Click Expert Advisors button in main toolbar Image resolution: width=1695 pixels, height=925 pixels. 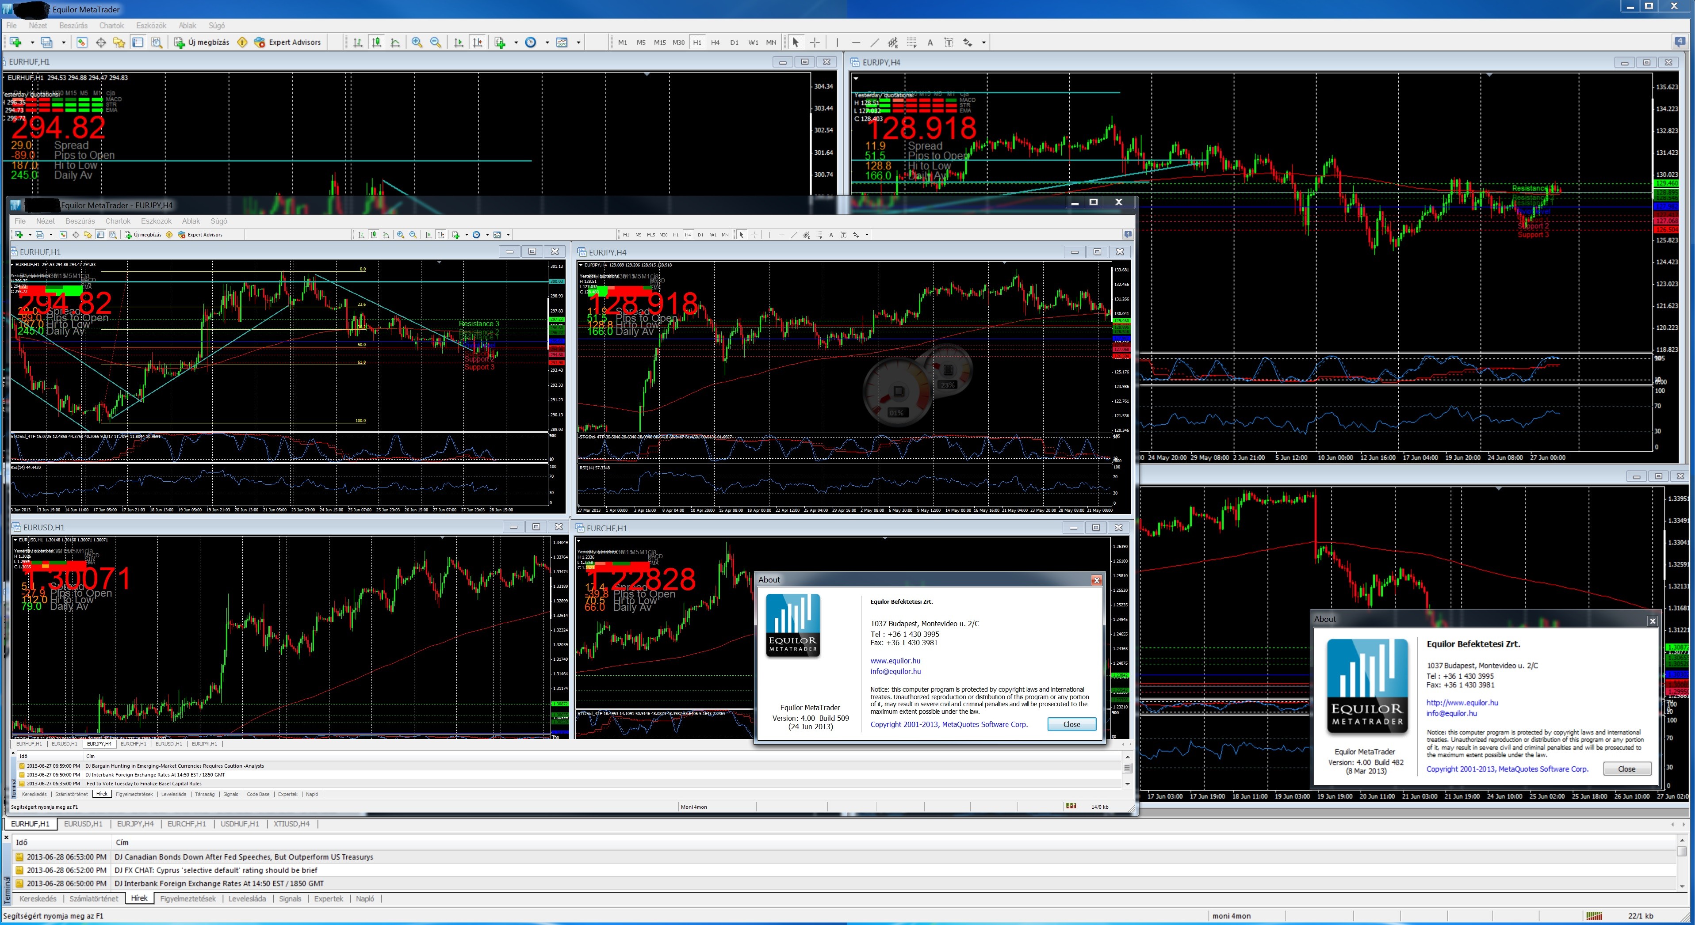(287, 42)
